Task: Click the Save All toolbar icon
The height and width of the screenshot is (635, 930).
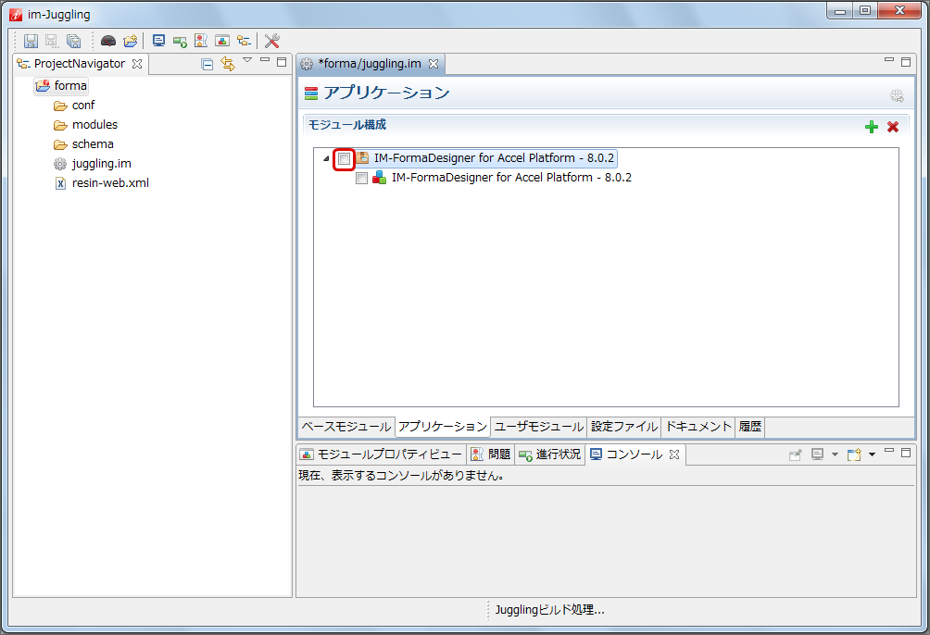Action: [73, 41]
